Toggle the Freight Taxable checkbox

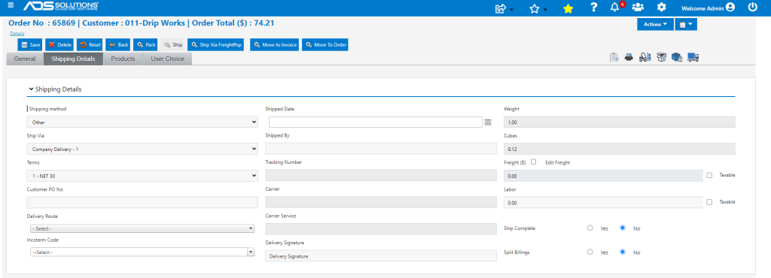(709, 175)
